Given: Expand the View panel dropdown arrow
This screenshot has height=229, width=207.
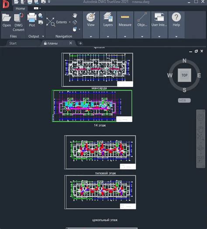Looking at the screenshot, I should point(91,36).
